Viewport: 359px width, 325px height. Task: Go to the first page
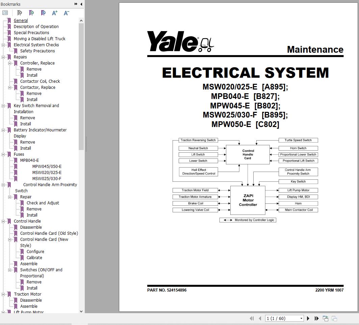coord(252,318)
